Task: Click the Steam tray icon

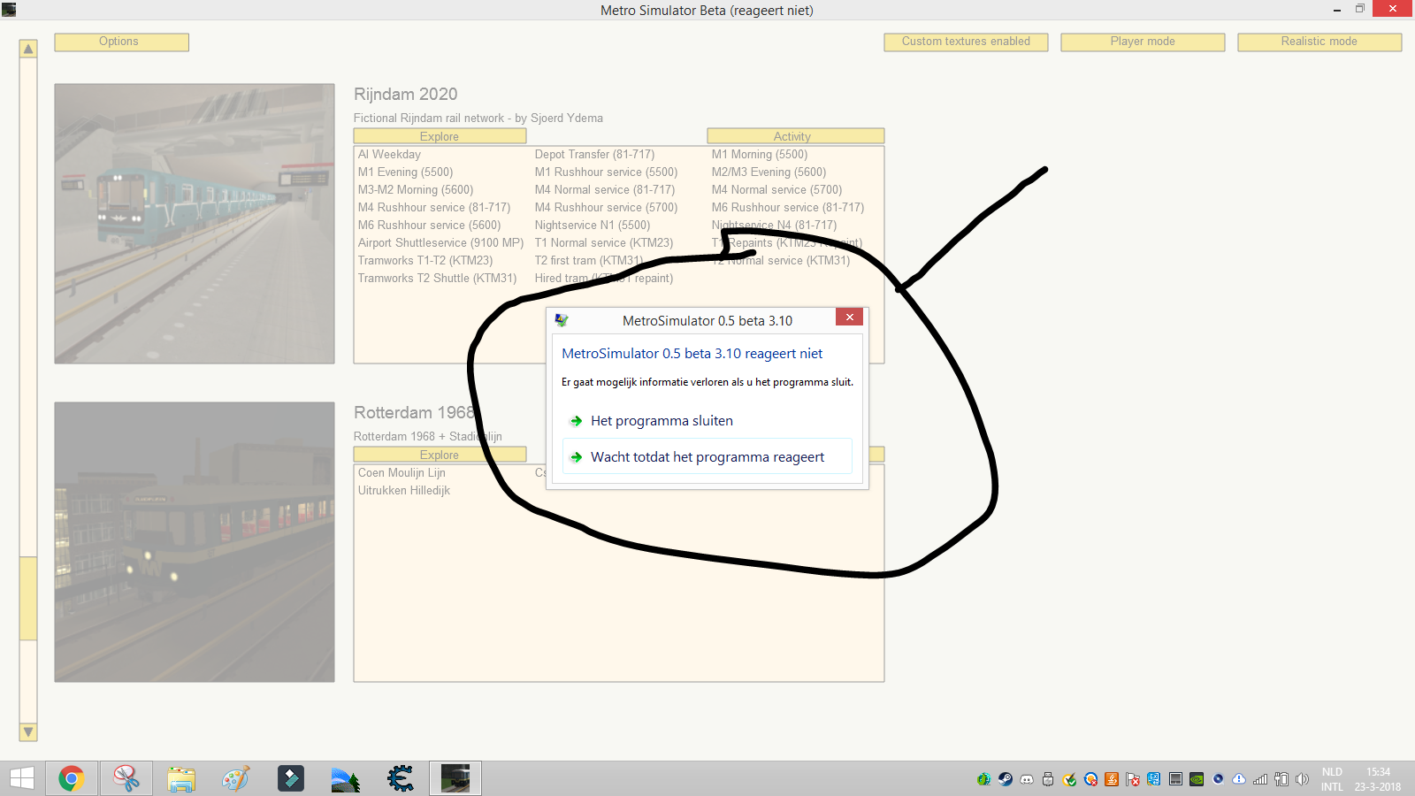Action: 1006,779
